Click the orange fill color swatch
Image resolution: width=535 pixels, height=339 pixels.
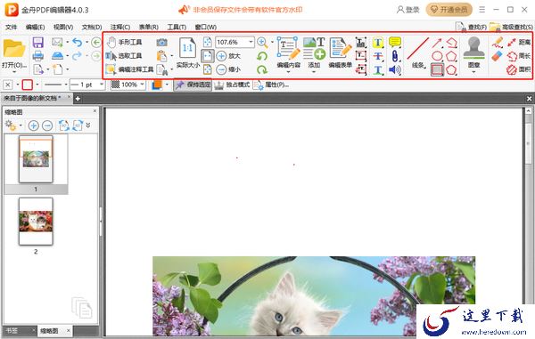157,85
